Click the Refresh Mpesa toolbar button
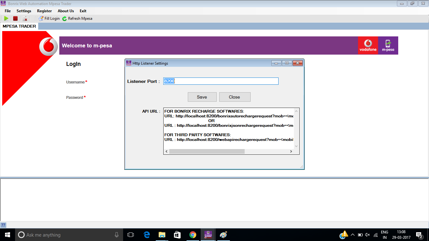429x241 pixels. [x=77, y=19]
